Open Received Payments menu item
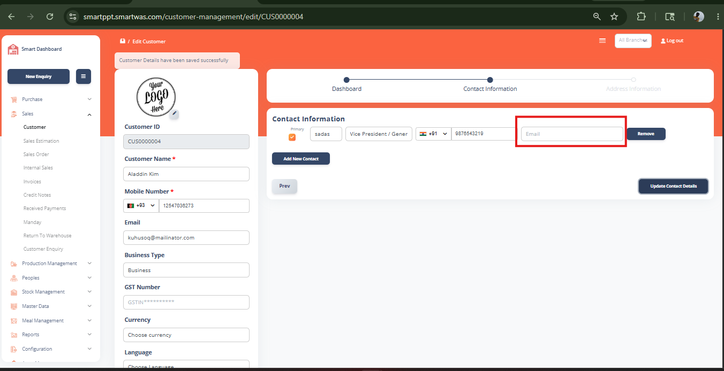This screenshot has width=724, height=371. tap(44, 208)
